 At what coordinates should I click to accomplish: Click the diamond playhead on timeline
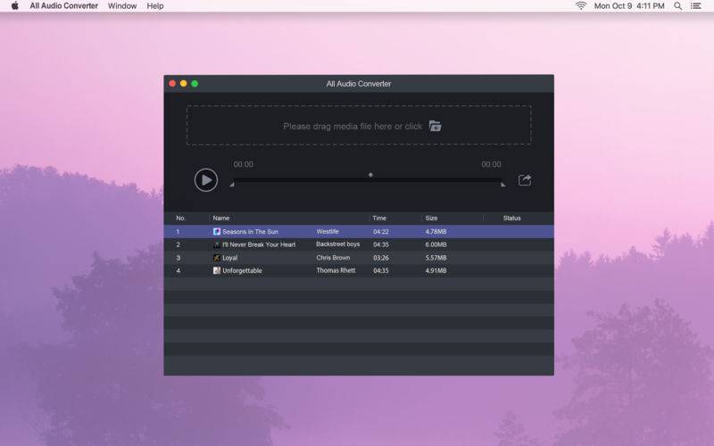[x=370, y=175]
